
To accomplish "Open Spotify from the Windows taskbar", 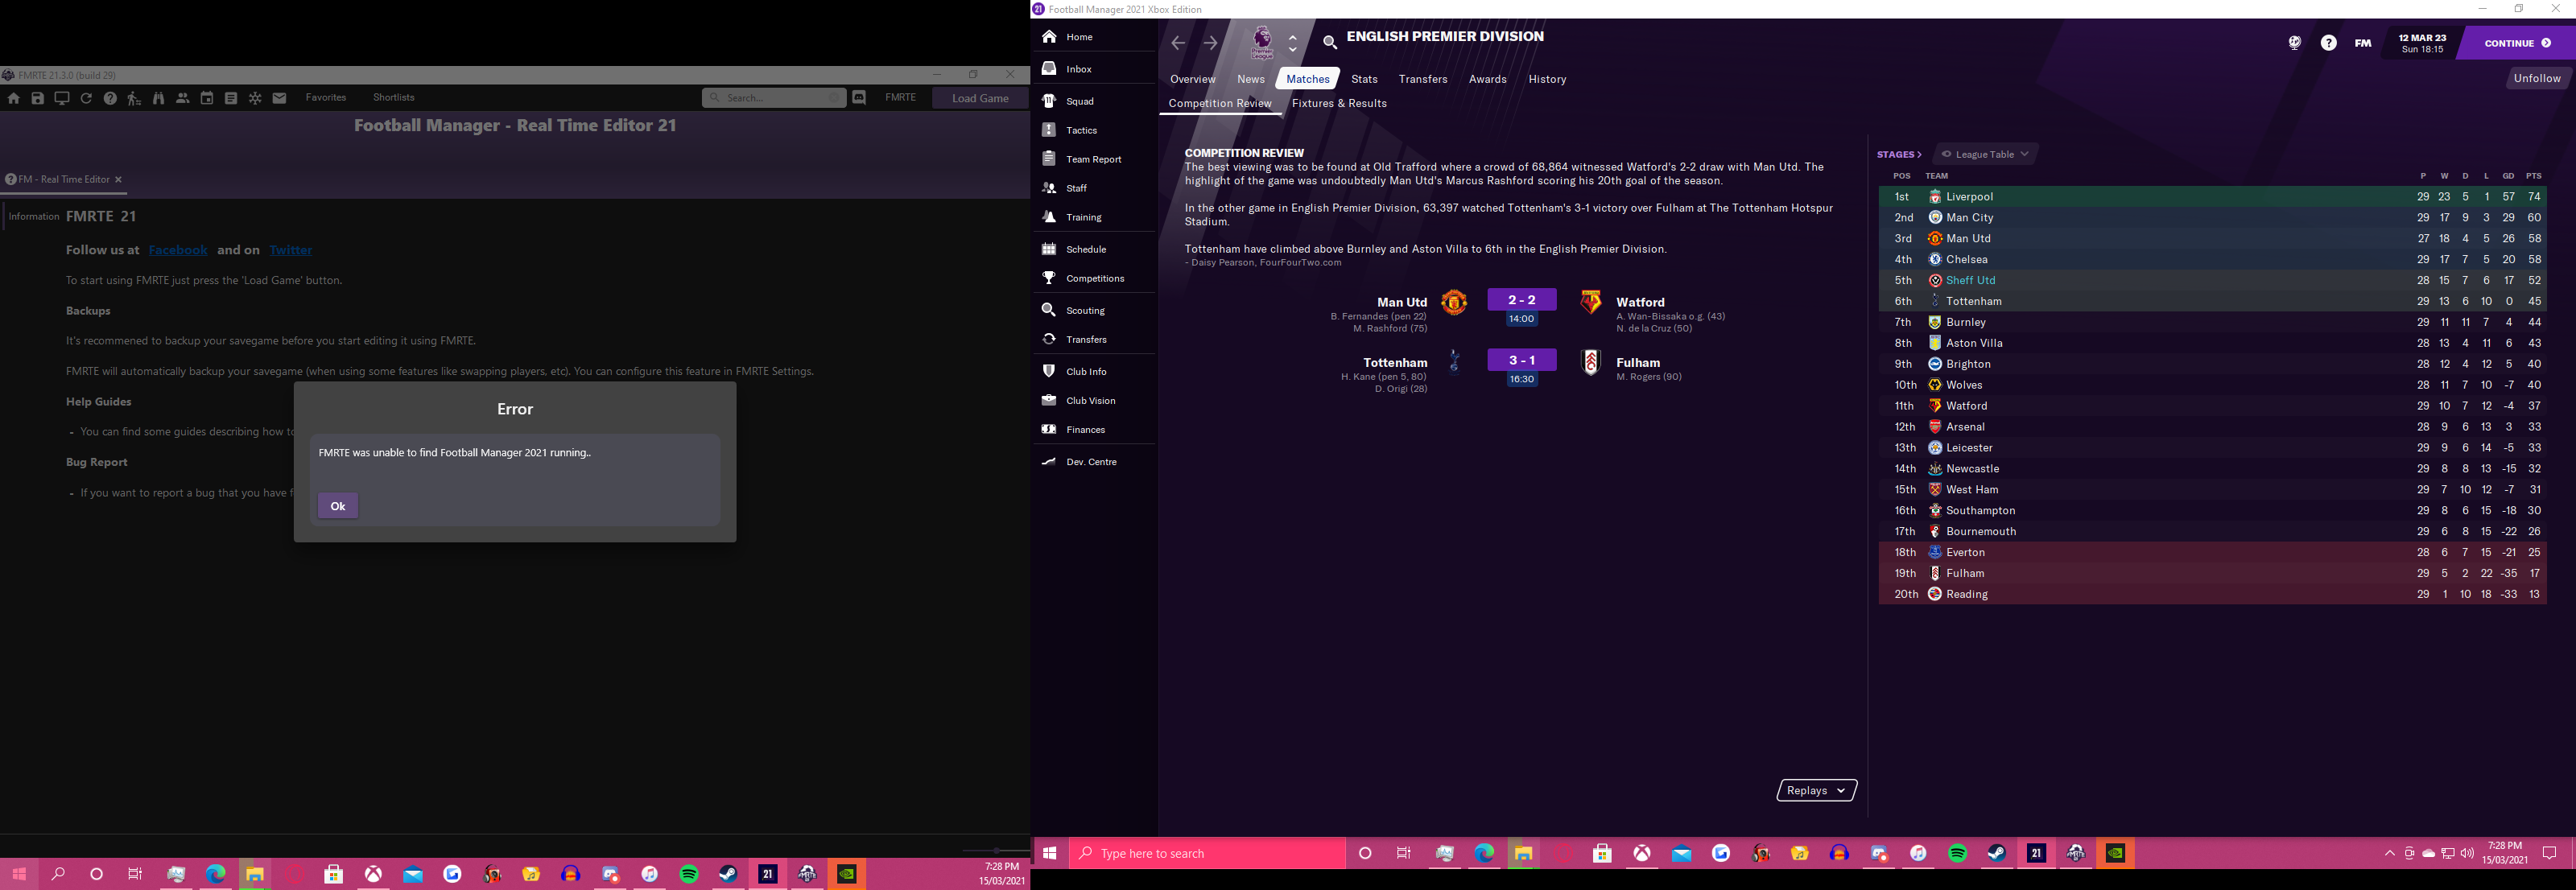I will [1957, 853].
